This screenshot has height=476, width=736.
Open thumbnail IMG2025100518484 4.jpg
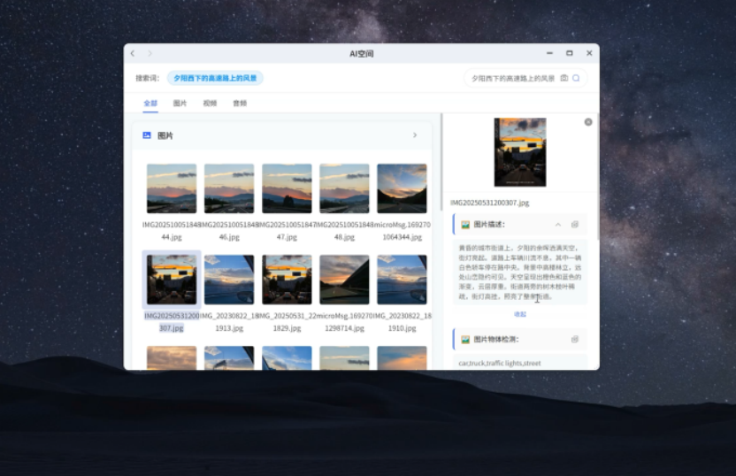[172, 188]
